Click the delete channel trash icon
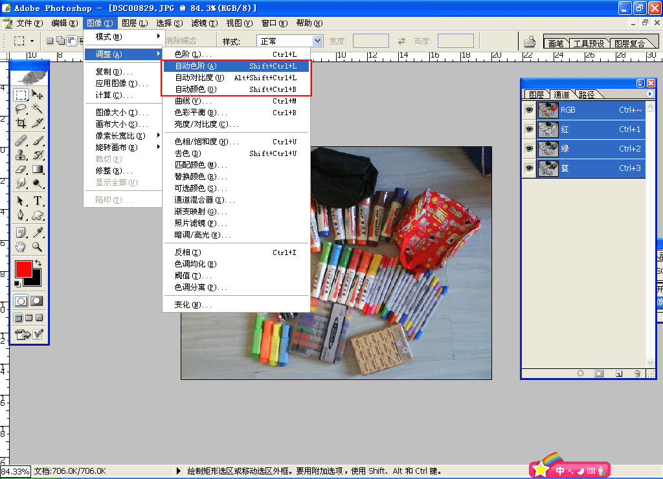The width and height of the screenshot is (663, 479). [x=637, y=373]
